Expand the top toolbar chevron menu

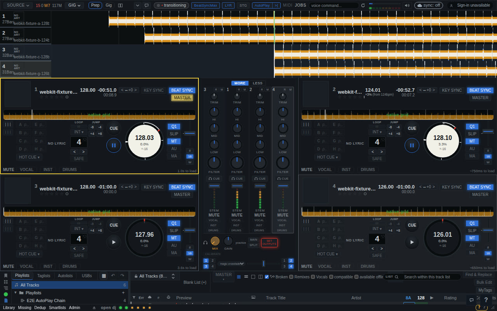point(137,5)
